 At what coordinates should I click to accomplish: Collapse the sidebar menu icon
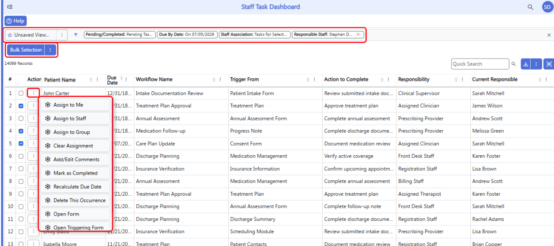pos(10,7)
